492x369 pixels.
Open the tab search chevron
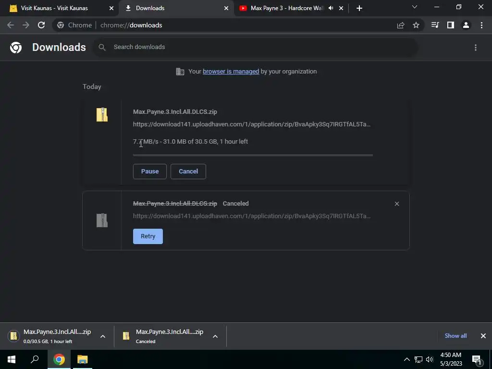tap(415, 7)
